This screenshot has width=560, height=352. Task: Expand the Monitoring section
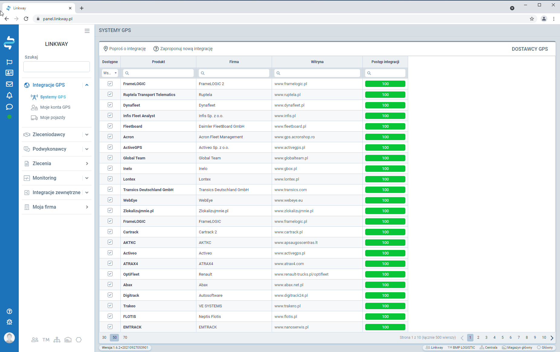(87, 178)
